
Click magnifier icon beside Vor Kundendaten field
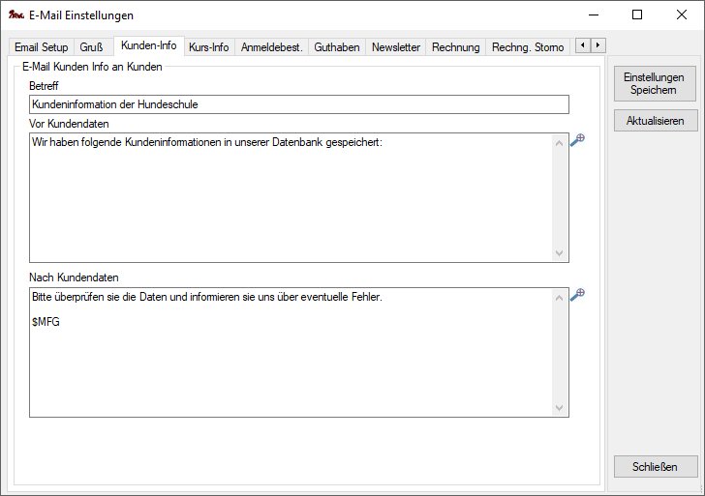tap(577, 140)
